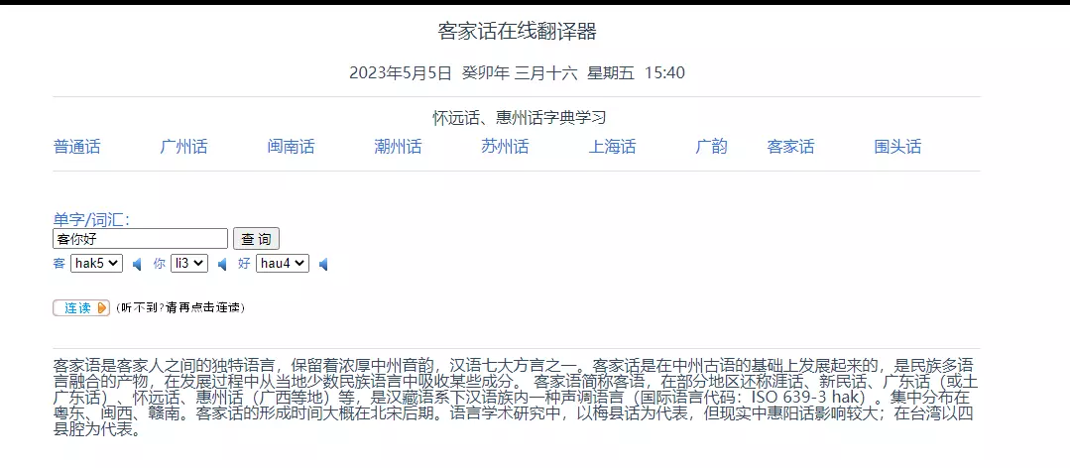Viewport: 1070px width, 468px height.
Task: Click the 怀远话、惠州话字典学习 heading text
Action: point(520,117)
